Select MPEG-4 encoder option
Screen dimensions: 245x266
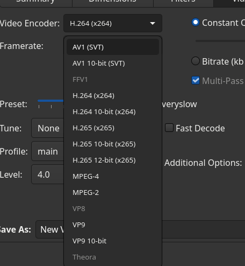(x=113, y=177)
